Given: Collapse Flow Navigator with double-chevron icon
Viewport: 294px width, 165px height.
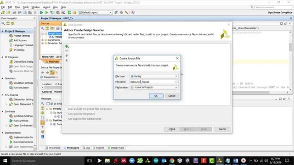Looking at the screenshot, I should pos(34,18).
